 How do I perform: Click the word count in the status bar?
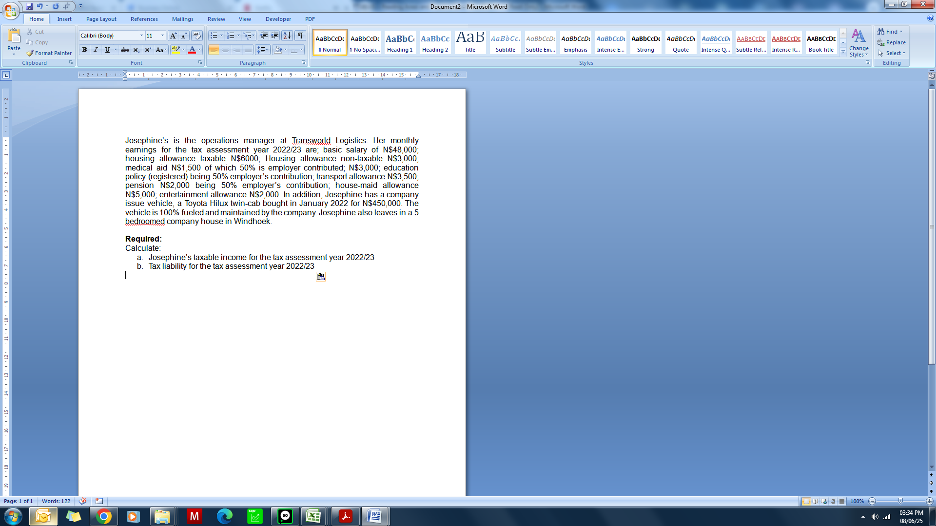[x=56, y=501]
